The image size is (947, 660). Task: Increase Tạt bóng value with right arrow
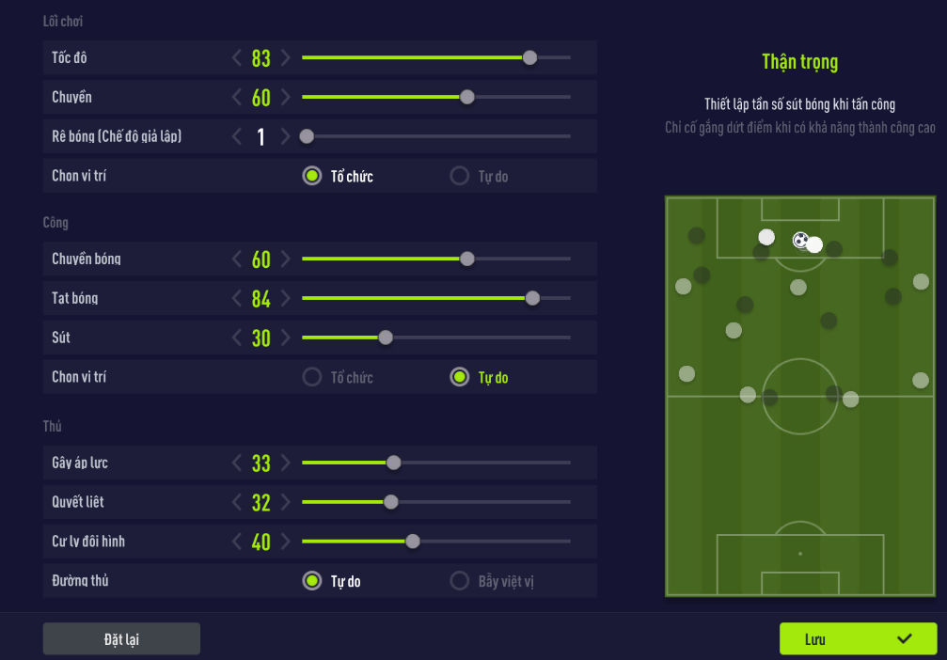pos(286,299)
